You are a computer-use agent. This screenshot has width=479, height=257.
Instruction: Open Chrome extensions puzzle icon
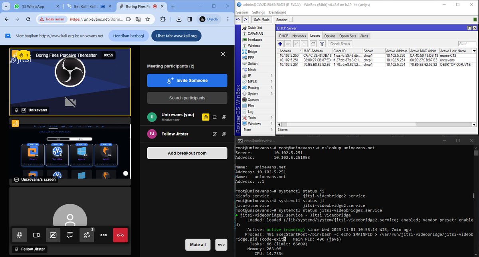pyautogui.click(x=163, y=19)
